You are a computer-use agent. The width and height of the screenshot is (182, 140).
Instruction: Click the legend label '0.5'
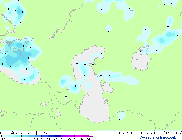[x=10, y=139]
